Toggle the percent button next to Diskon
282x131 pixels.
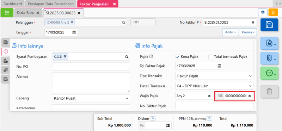pos(153,118)
